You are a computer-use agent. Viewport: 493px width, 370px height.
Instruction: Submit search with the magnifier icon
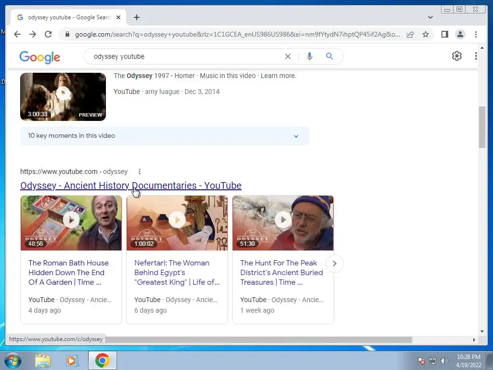pos(329,56)
